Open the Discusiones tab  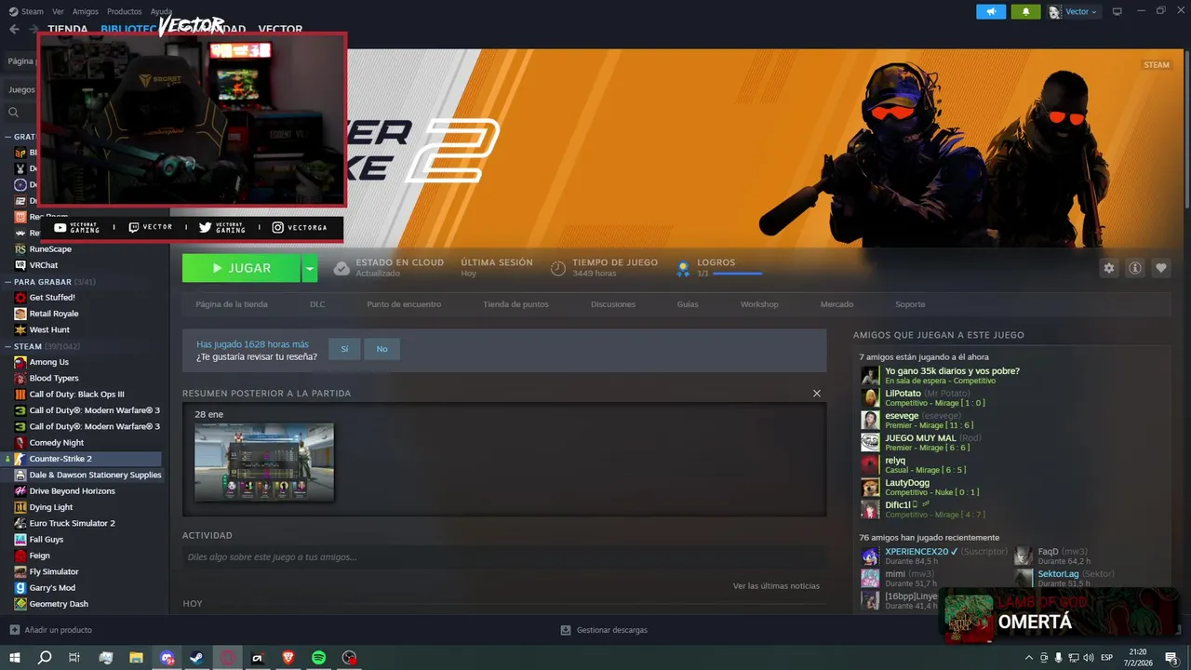[x=613, y=304]
